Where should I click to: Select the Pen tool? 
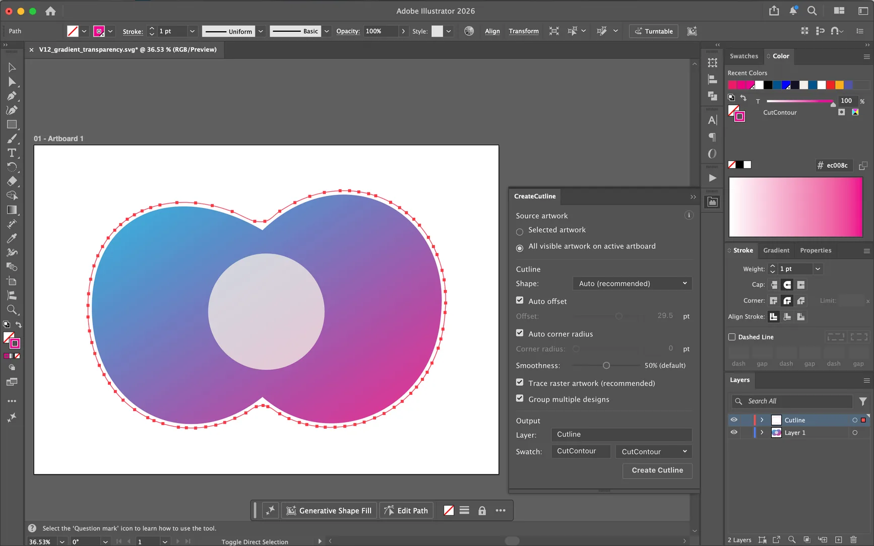12,96
